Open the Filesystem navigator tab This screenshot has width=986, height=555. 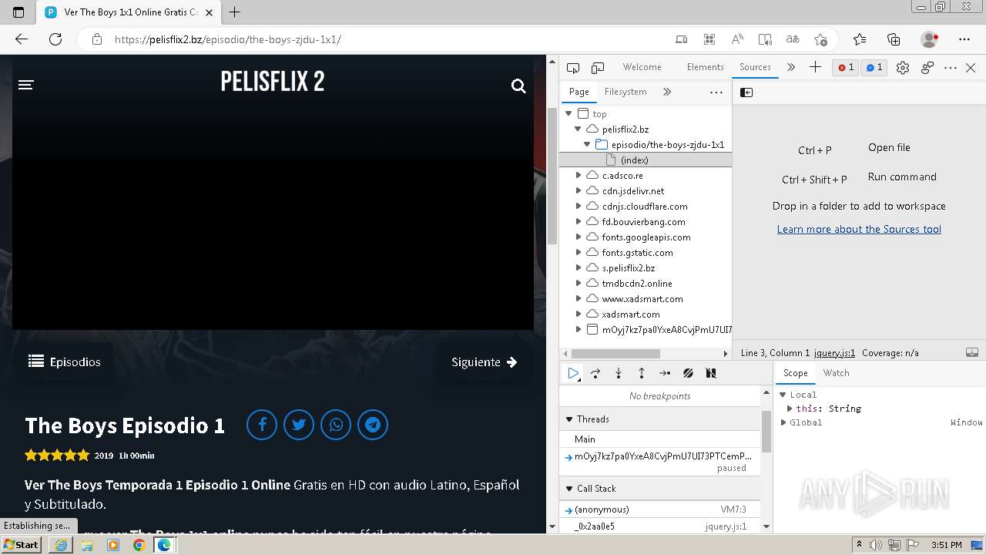625,92
